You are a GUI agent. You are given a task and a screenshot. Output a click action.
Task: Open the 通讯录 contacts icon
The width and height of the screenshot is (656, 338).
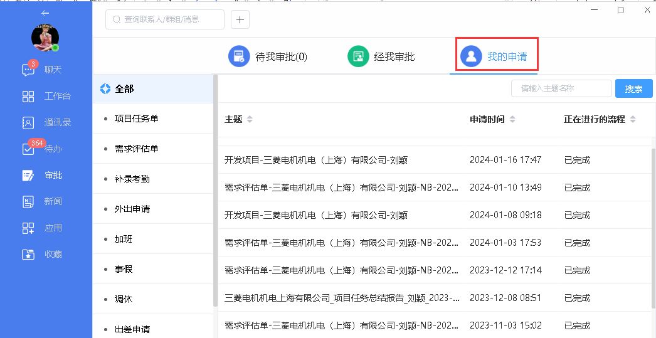[x=28, y=122]
